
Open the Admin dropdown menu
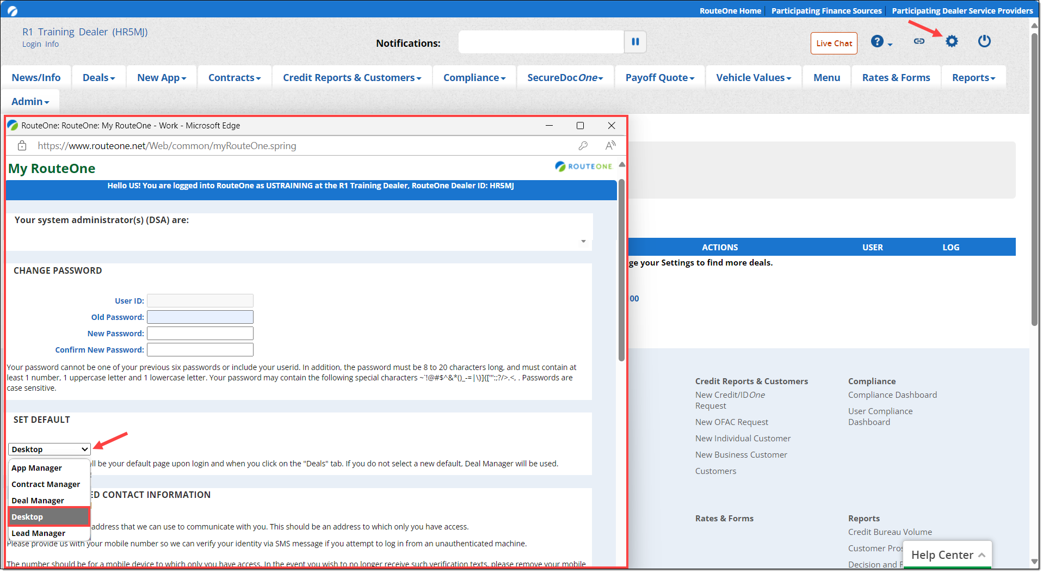pyautogui.click(x=30, y=102)
